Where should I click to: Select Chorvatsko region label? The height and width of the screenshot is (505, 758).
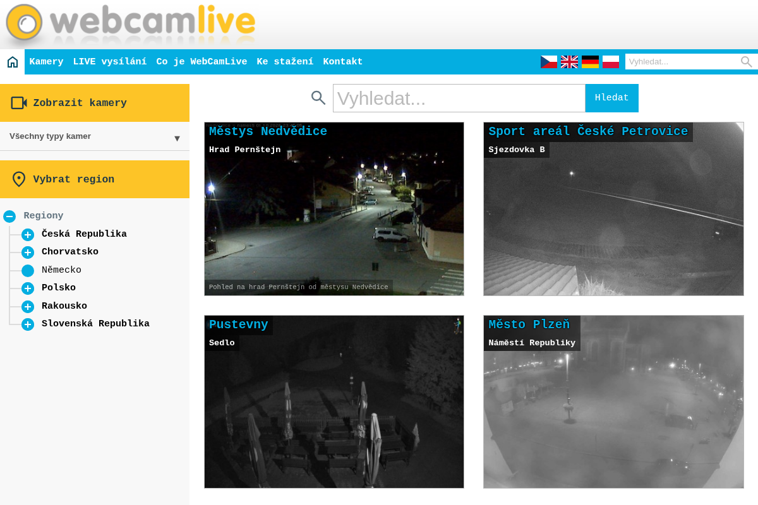tap(70, 252)
